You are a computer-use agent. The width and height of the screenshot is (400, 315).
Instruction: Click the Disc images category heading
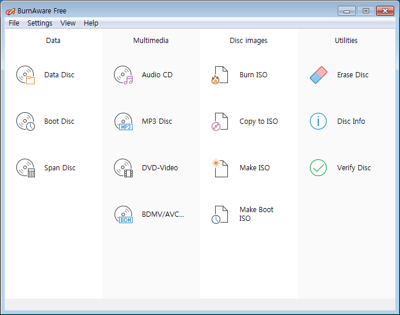tap(248, 41)
